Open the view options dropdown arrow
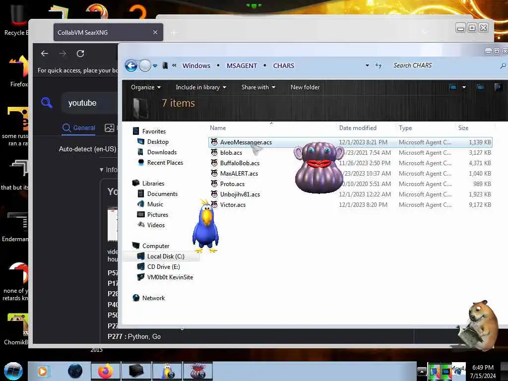The image size is (508, 381). (464, 87)
